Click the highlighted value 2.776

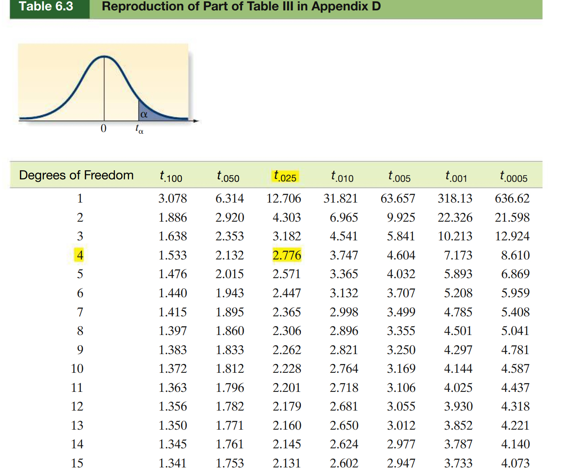point(286,255)
